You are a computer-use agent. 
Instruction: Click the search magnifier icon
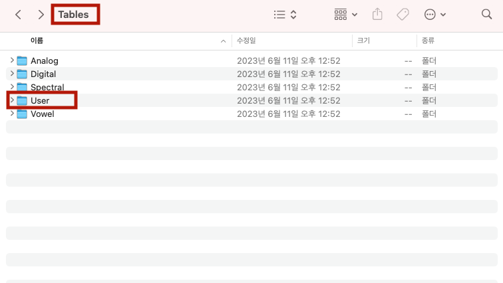[x=486, y=14]
